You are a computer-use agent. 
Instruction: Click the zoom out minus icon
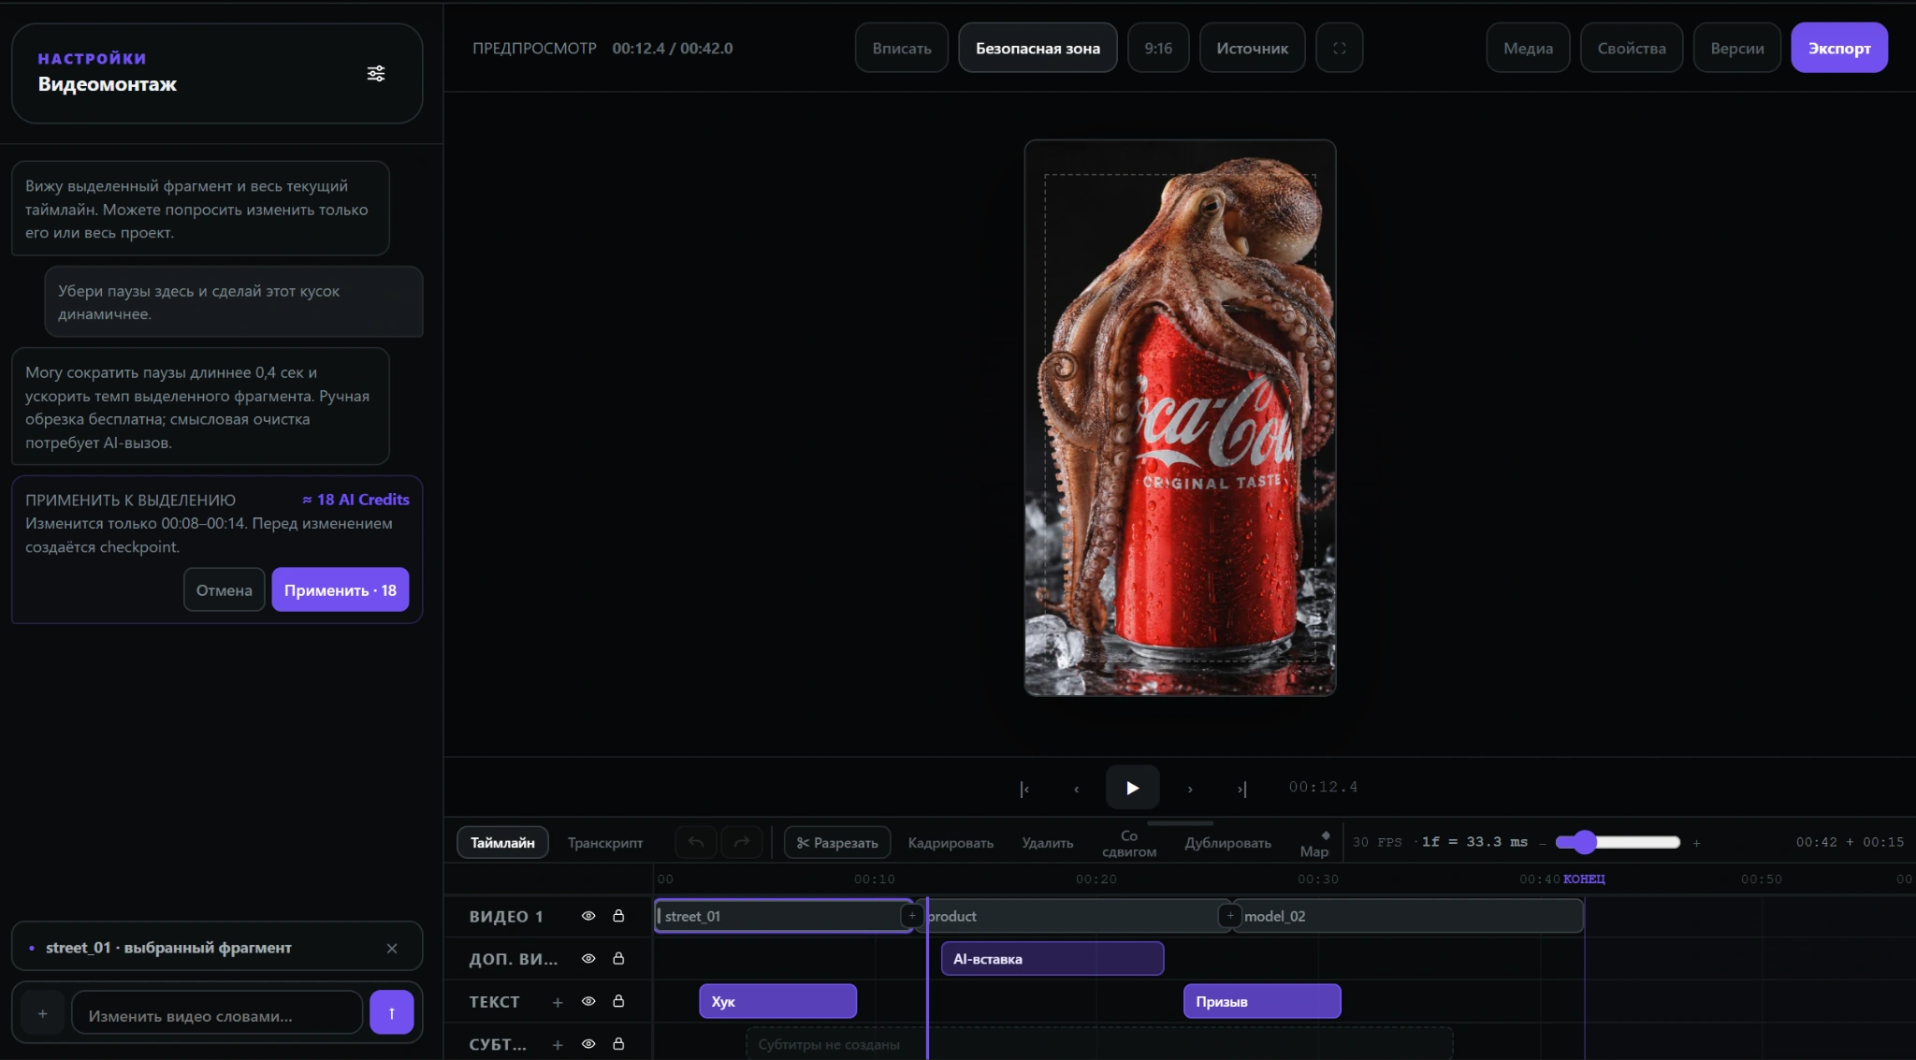pyautogui.click(x=1543, y=843)
